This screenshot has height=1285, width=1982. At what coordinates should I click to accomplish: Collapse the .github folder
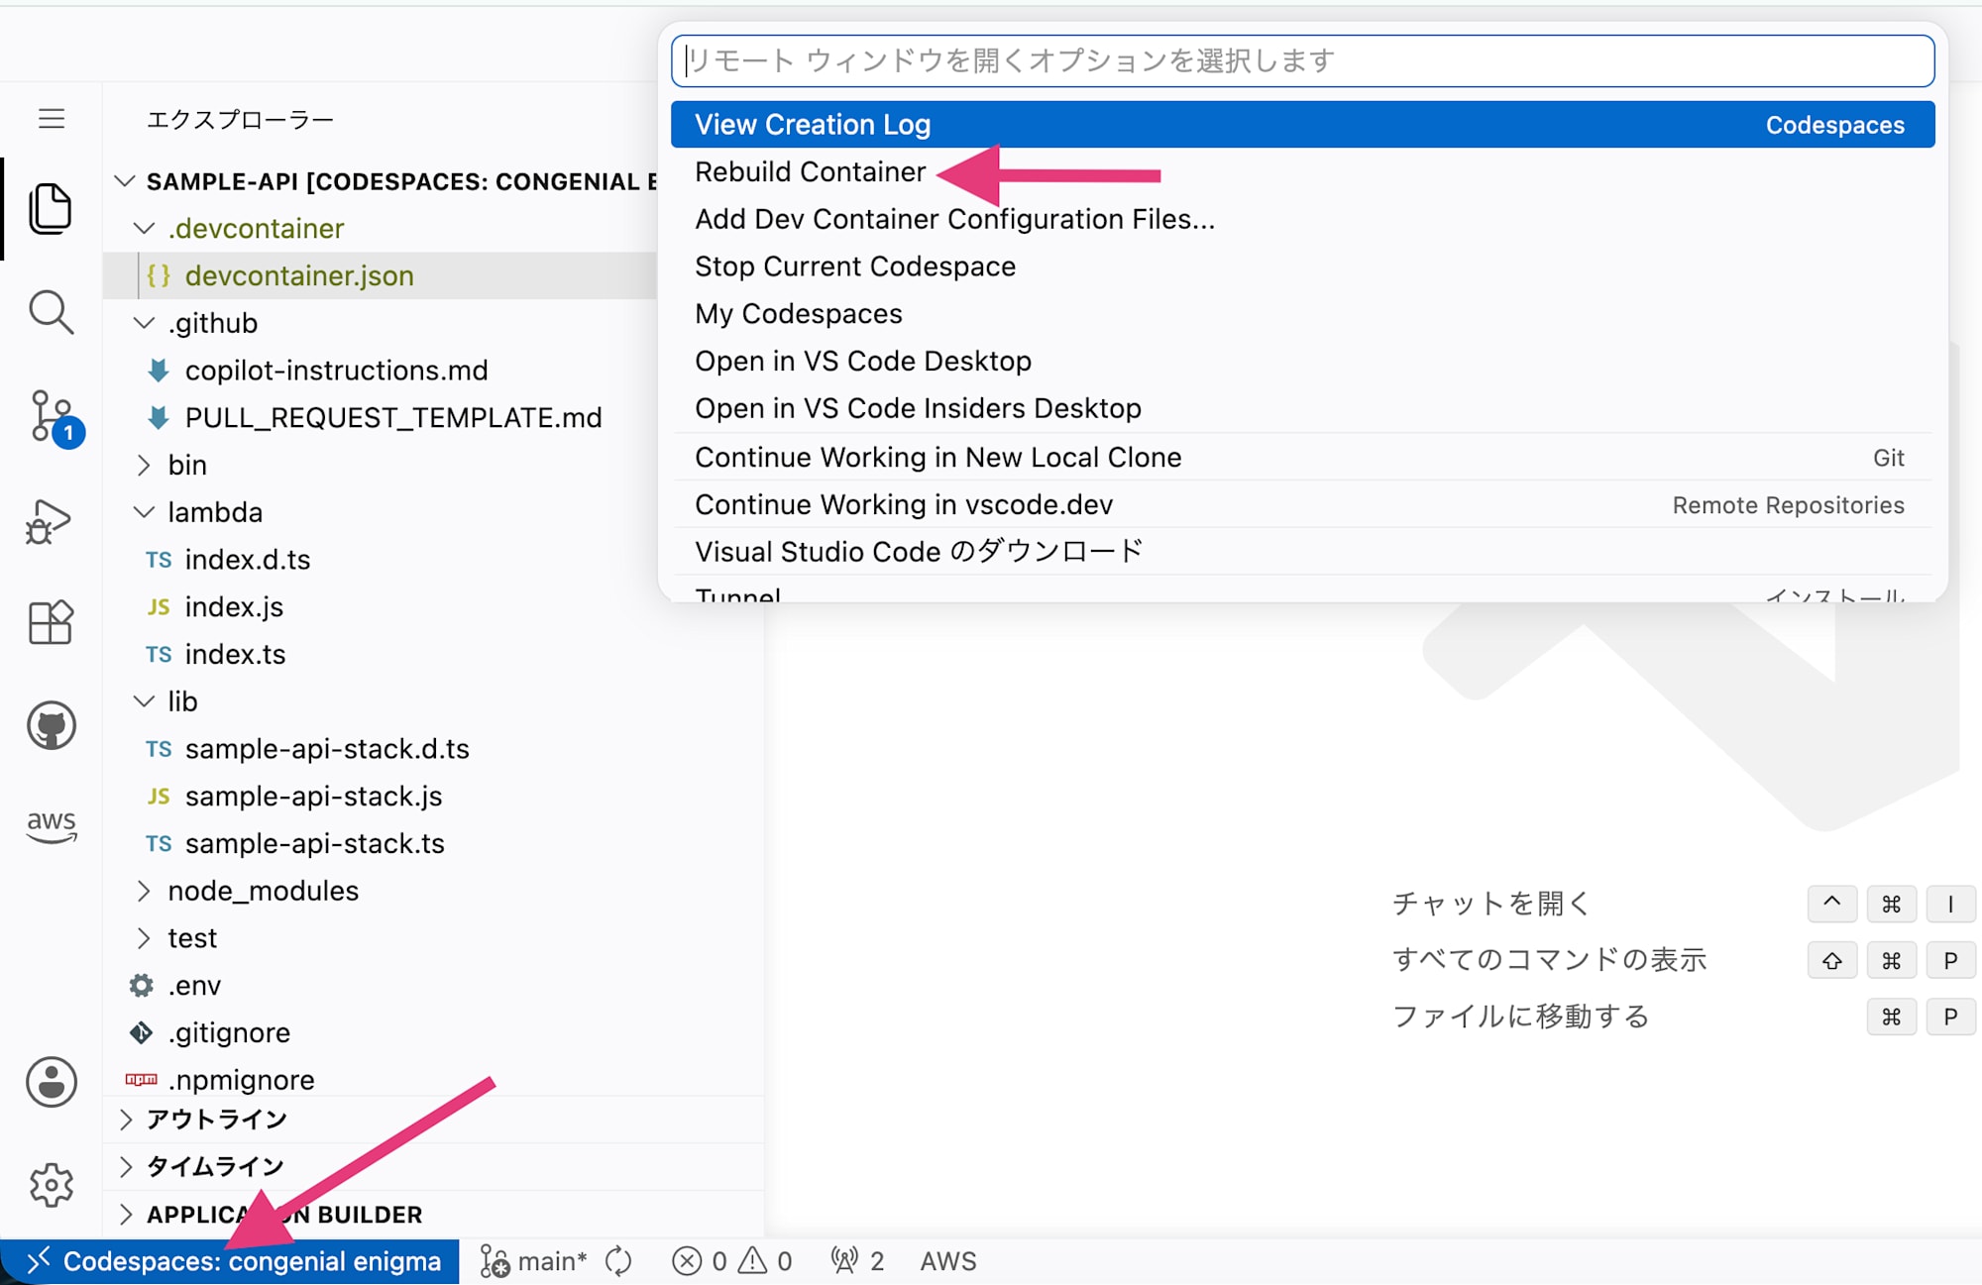[x=144, y=323]
